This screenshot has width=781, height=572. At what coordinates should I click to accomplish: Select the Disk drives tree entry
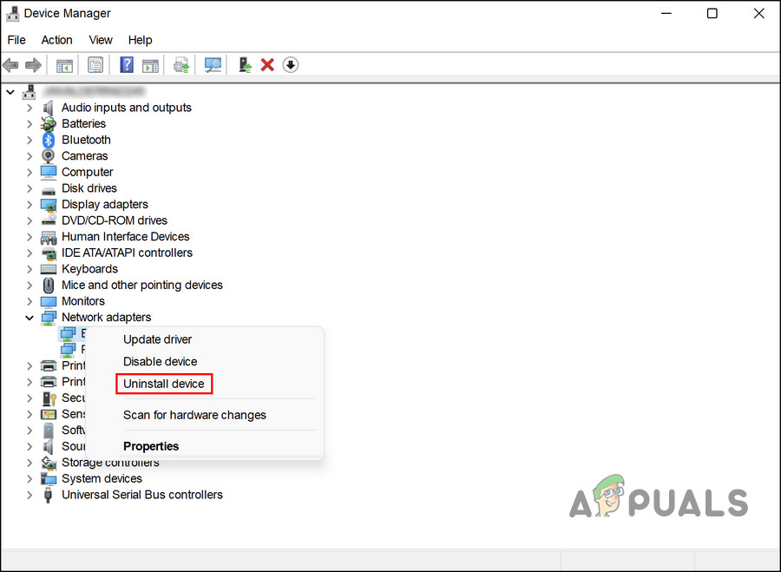coord(89,188)
